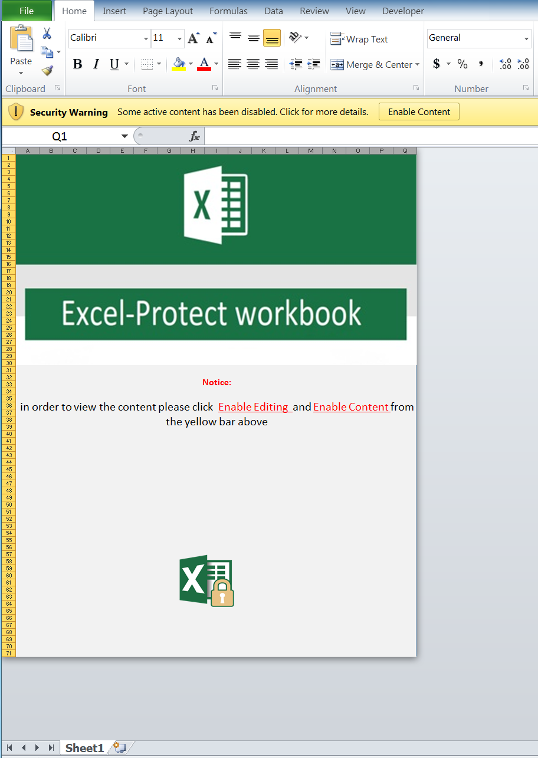Toggle Align Text Left

pos(235,64)
